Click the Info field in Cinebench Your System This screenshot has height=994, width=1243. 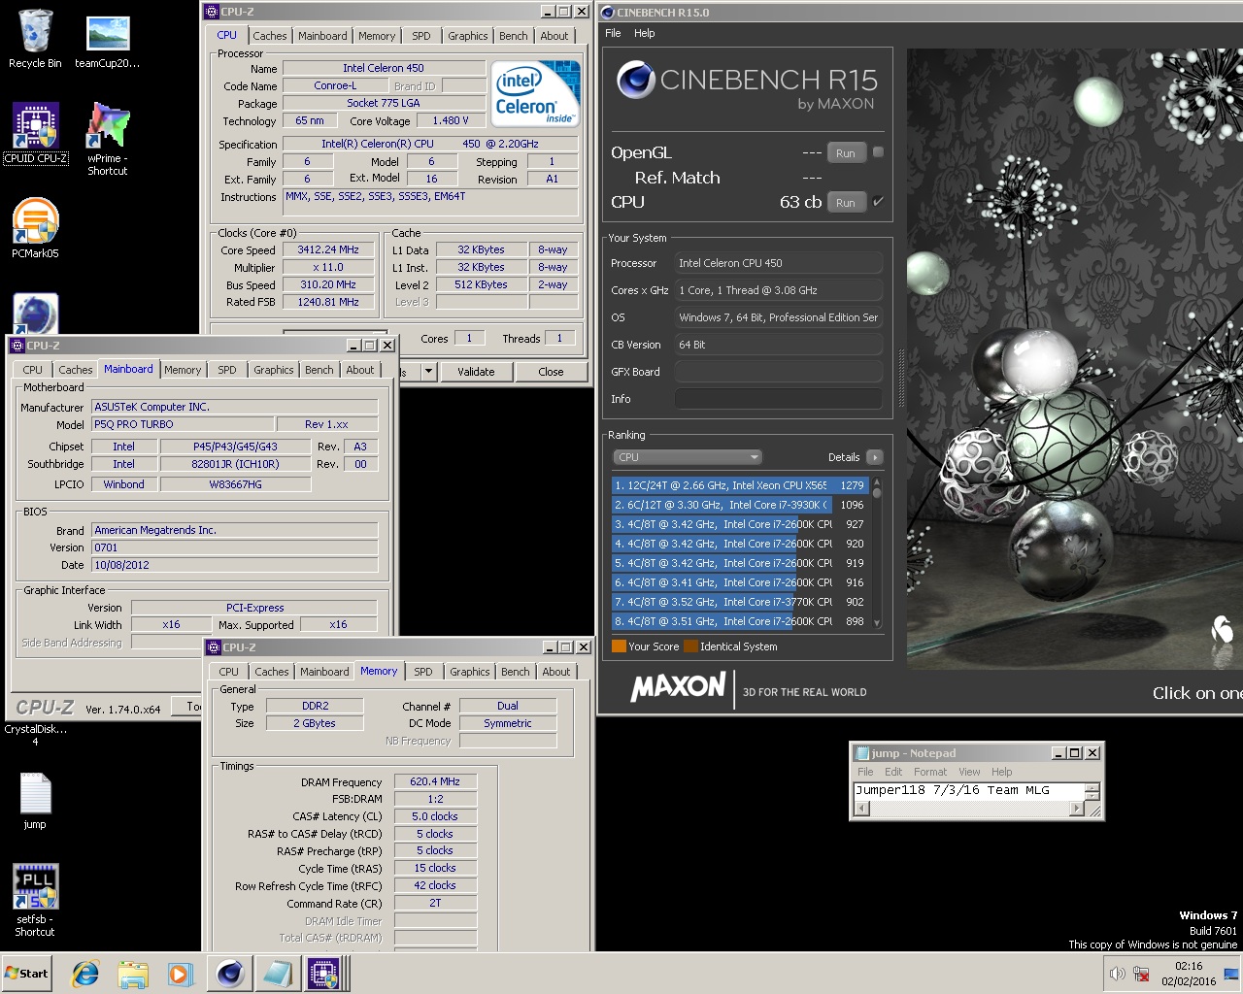[778, 399]
